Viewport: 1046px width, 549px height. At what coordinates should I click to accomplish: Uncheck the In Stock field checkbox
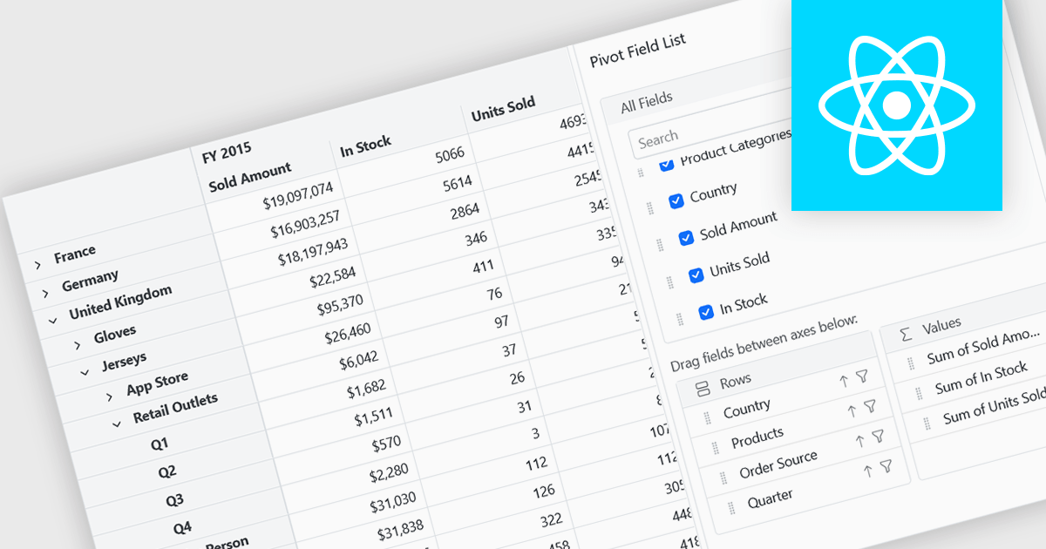pyautogui.click(x=705, y=310)
